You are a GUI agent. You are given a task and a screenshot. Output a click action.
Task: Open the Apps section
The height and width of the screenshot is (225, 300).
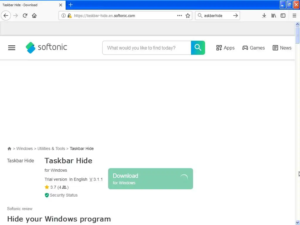pyautogui.click(x=225, y=48)
